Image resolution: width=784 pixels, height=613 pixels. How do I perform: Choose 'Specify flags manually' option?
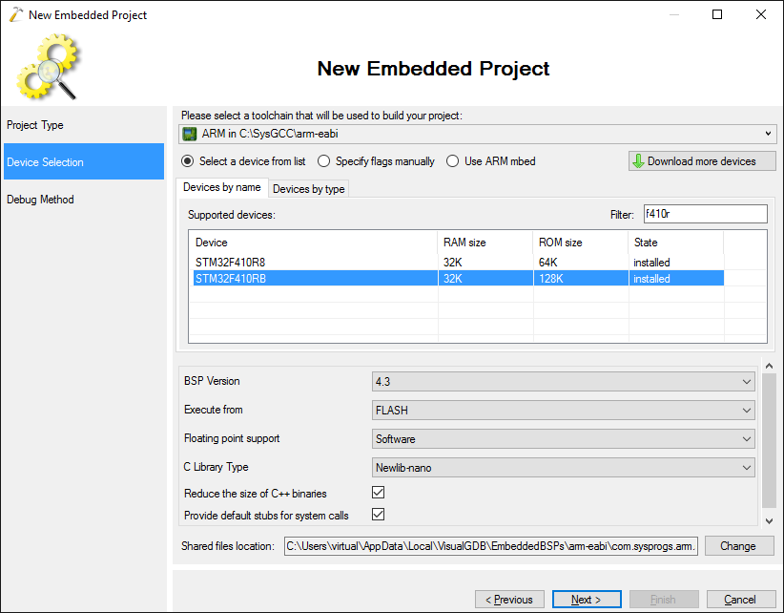(x=376, y=161)
